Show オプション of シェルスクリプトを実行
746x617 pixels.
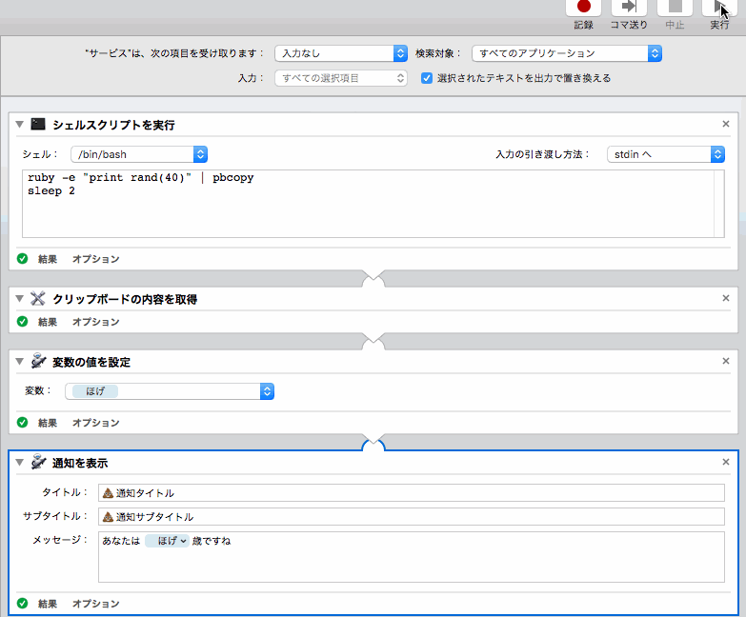95,259
